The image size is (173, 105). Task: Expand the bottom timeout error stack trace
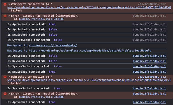click(x=9, y=94)
